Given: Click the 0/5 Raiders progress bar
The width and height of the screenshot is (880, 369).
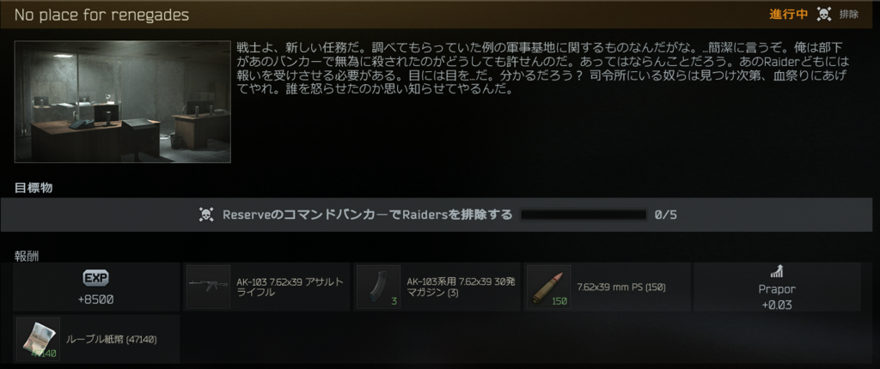Looking at the screenshot, I should click(x=584, y=215).
